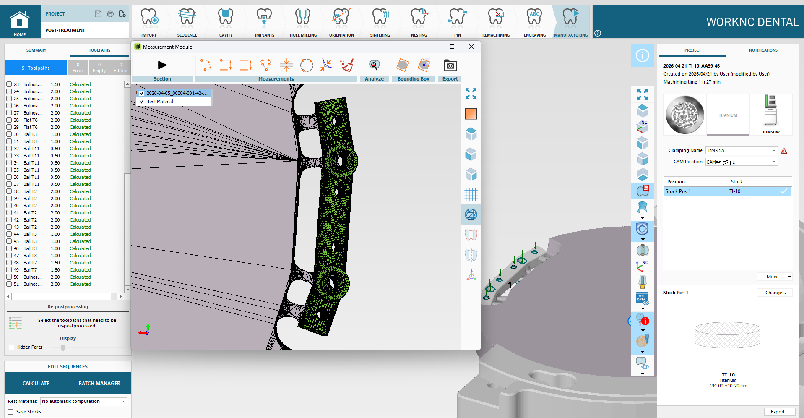Click the Calculate button
This screenshot has width=804, height=418.
[x=36, y=383]
